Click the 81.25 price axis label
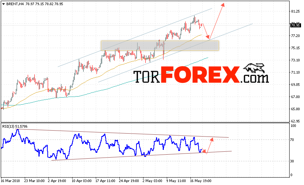The width and height of the screenshot is (304, 185). [295, 11]
